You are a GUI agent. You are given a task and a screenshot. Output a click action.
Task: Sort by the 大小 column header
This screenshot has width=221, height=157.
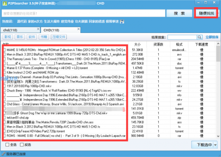tap(137, 44)
